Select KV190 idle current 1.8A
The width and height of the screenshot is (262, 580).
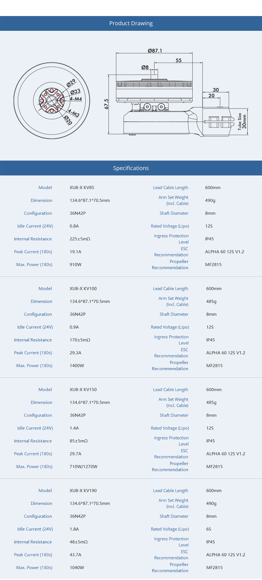click(74, 529)
